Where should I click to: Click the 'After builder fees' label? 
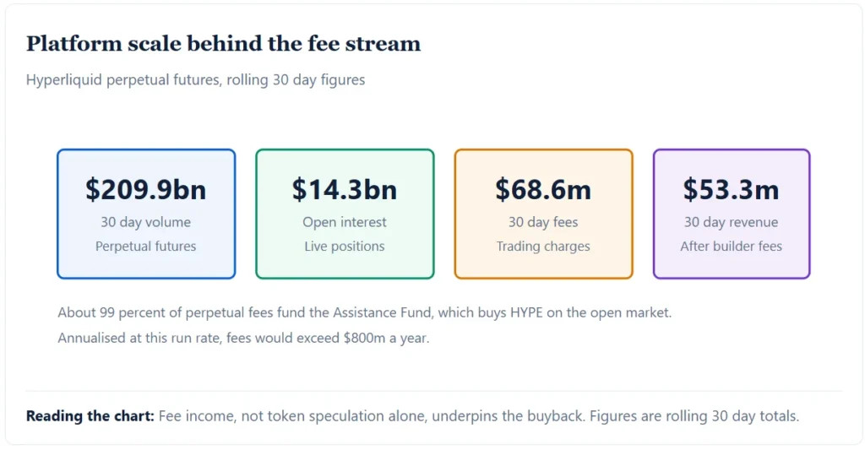coord(732,247)
